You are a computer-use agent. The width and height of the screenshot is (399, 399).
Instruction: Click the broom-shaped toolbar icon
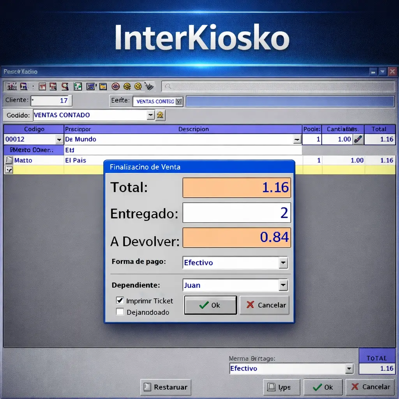pos(149,86)
